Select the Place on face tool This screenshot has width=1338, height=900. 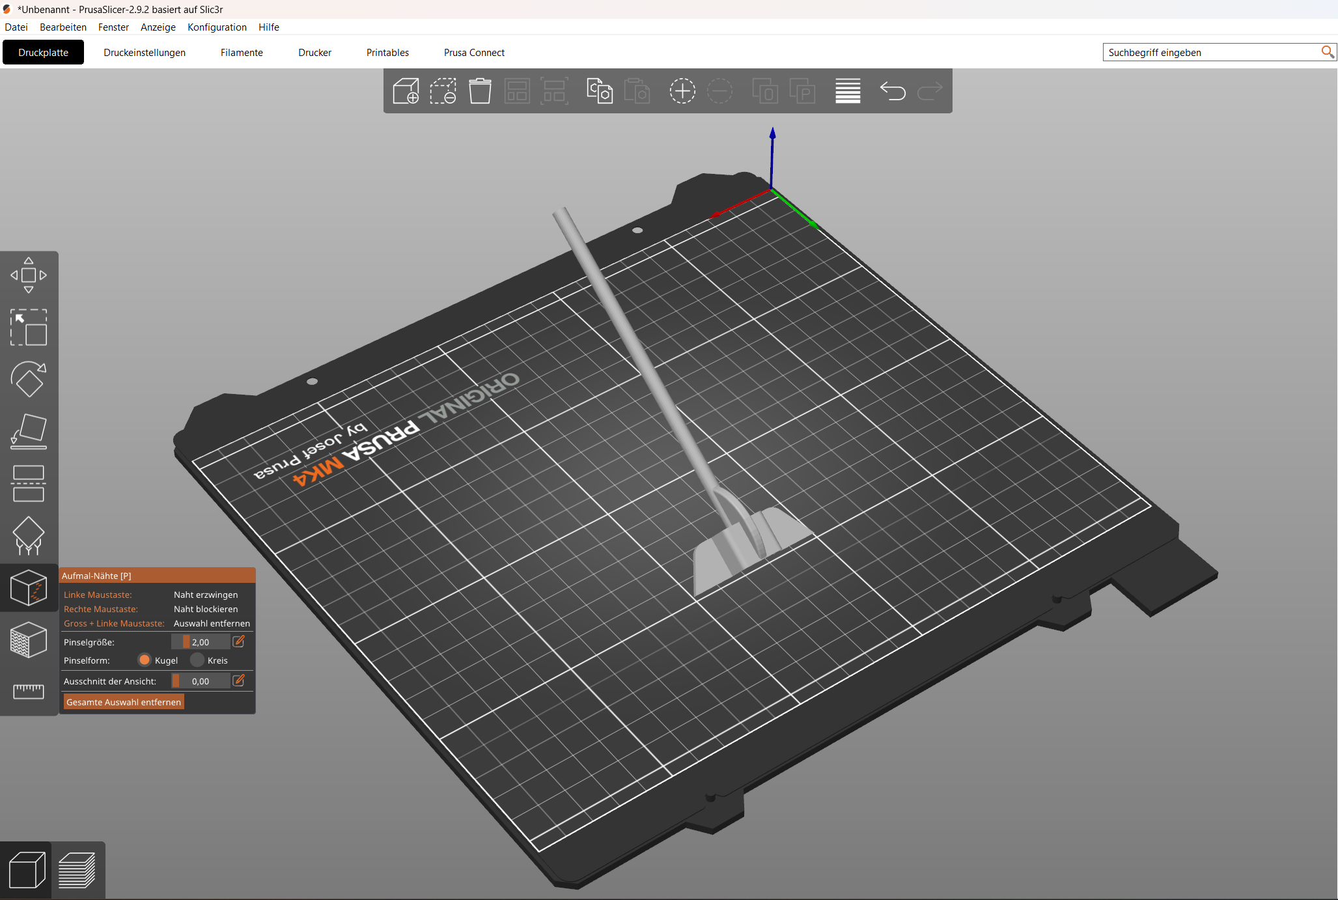[29, 431]
